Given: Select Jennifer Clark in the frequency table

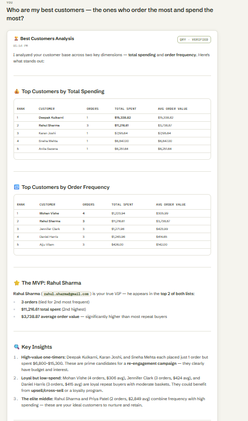Looking at the screenshot, I should 49,229.
